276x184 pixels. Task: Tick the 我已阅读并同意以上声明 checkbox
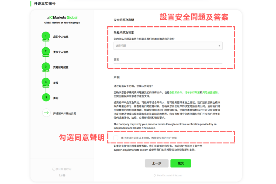[116, 138]
